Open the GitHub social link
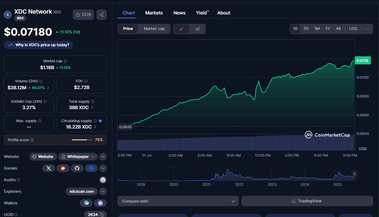 [77, 168]
